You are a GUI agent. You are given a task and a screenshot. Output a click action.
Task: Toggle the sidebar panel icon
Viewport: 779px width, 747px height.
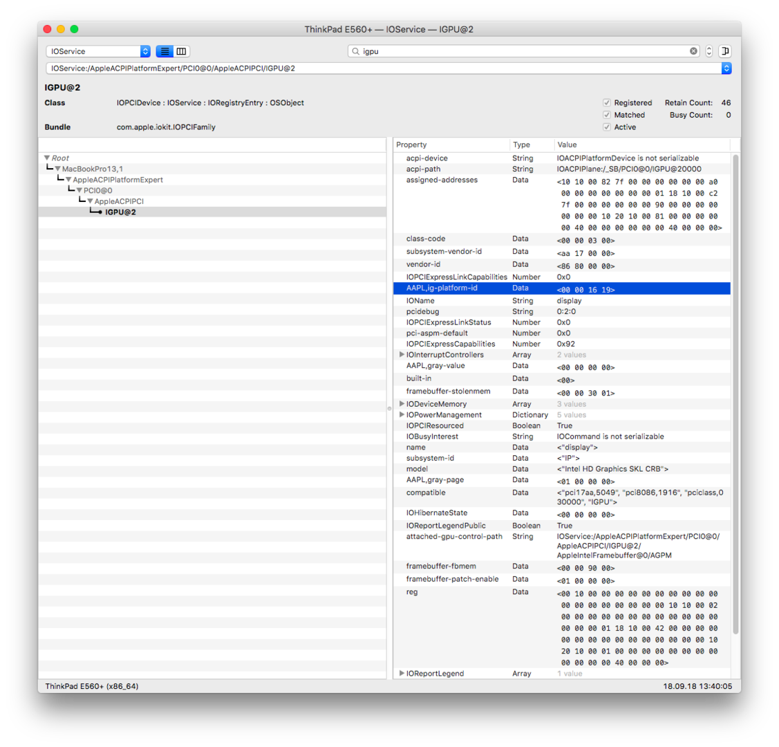point(725,51)
